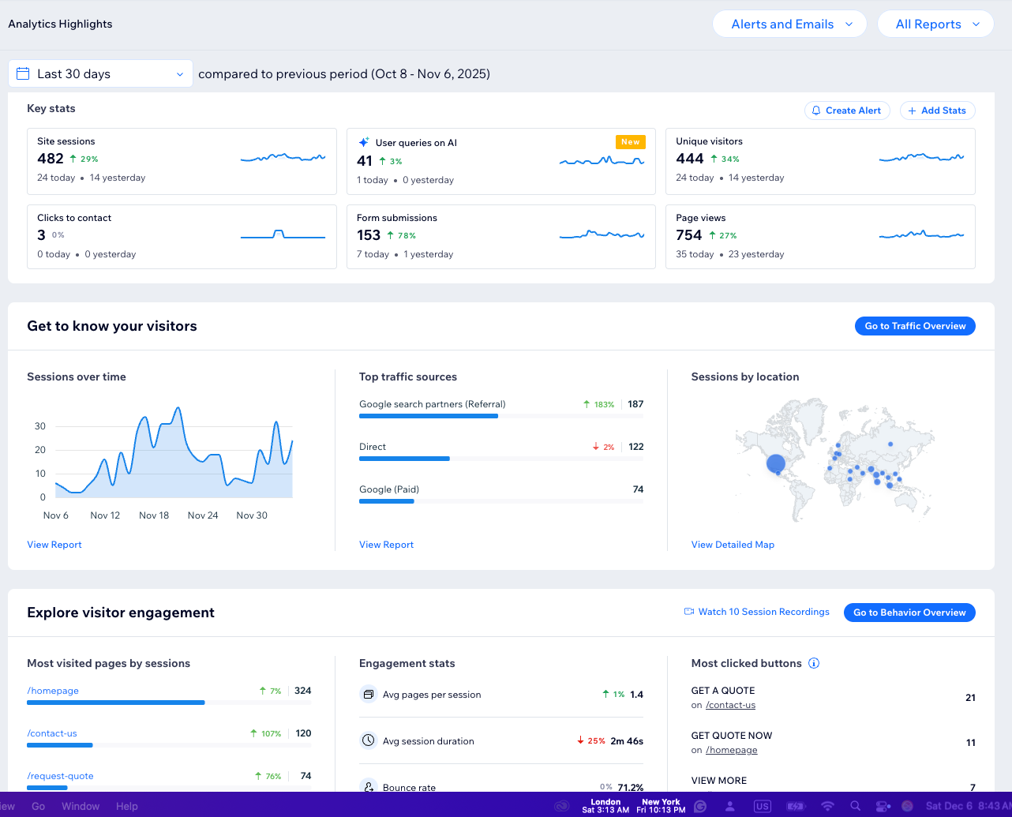Viewport: 1012px width, 817px height.
Task: Click the large bubble on Sessions by location map
Action: click(776, 463)
